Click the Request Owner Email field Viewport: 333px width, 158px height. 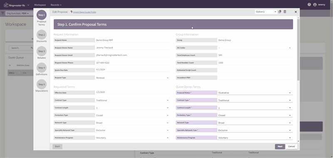pos(132,55)
